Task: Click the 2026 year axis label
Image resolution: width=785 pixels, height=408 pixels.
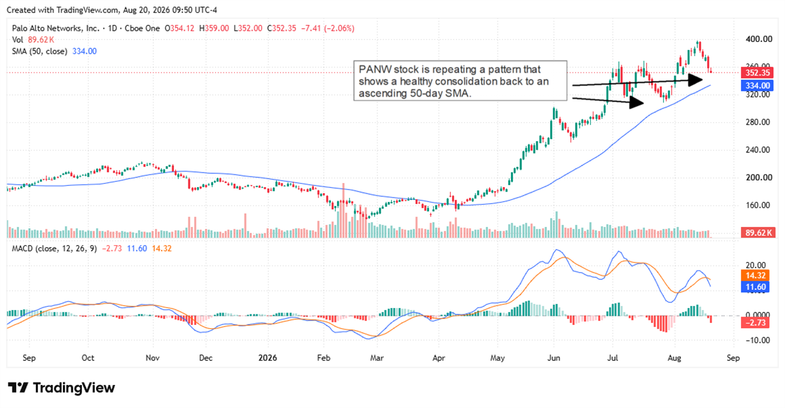Action: tap(268, 358)
